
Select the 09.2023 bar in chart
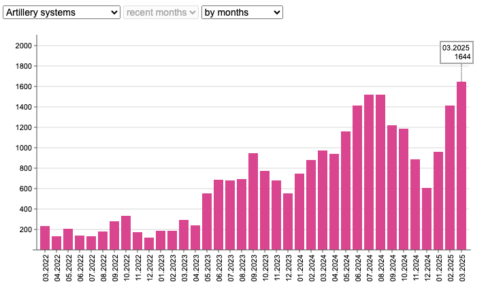point(253,202)
